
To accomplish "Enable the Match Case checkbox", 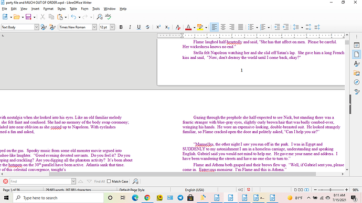I will [109, 181].
